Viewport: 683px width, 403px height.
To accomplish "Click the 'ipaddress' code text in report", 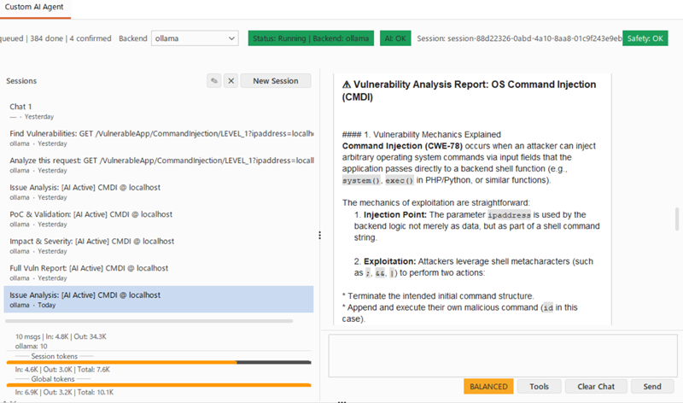I will tap(509, 215).
